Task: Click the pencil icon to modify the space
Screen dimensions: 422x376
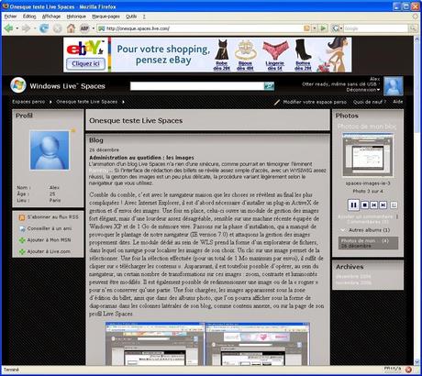Action: pyautogui.click(x=276, y=103)
